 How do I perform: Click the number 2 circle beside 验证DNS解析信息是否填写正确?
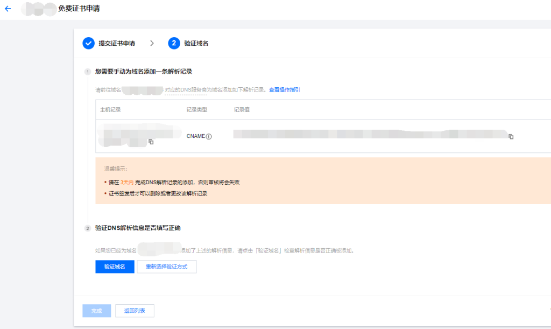[x=87, y=228]
